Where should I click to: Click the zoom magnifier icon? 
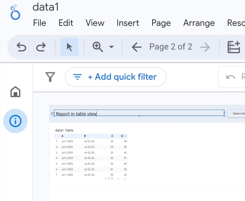pyautogui.click(x=98, y=47)
